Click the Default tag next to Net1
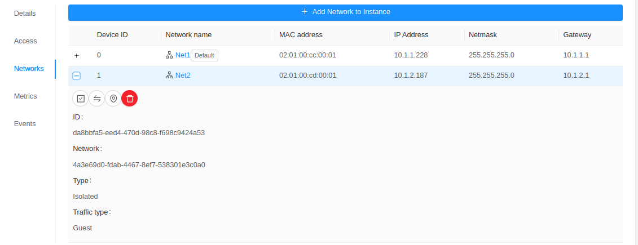The width and height of the screenshot is (638, 245). (x=204, y=55)
